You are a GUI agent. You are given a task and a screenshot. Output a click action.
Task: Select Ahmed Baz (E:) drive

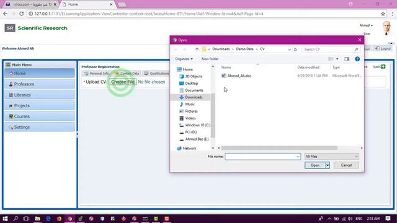tap(197, 139)
